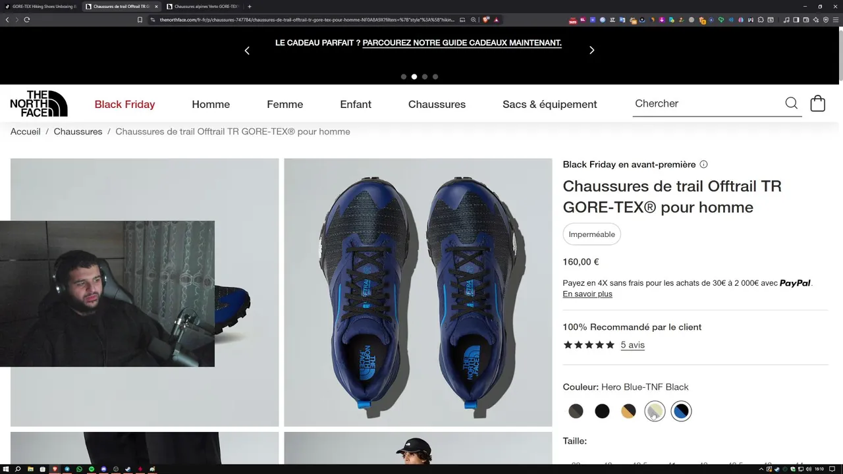This screenshot has width=843, height=474.
Task: Click the Brave Shields lion icon
Action: point(486,20)
